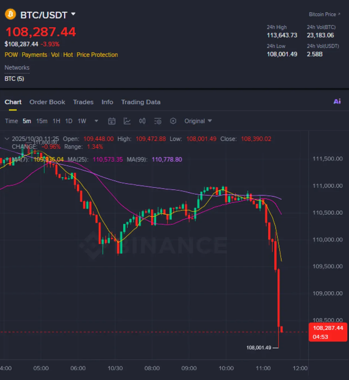Click the -3.93% change value
Image resolution: width=349 pixels, height=380 pixels.
pyautogui.click(x=50, y=44)
